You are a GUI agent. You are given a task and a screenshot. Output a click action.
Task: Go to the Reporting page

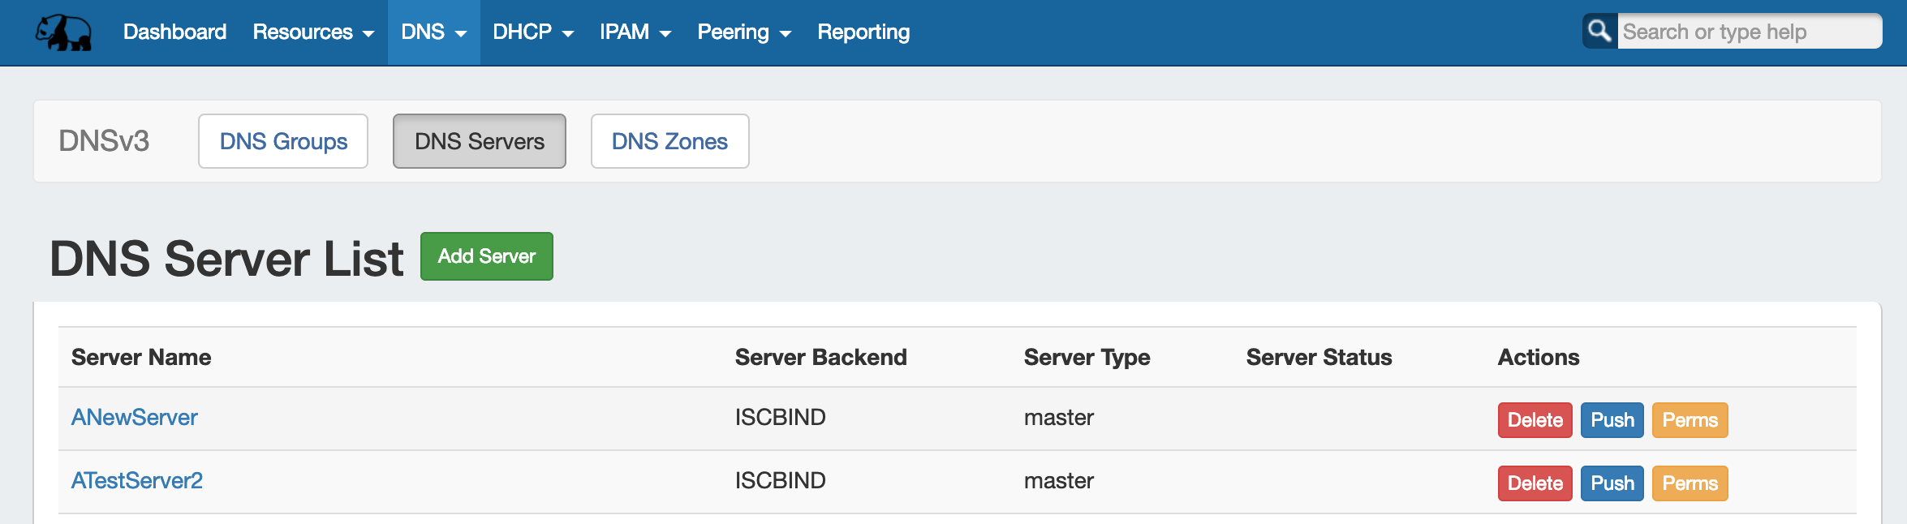coord(863,32)
